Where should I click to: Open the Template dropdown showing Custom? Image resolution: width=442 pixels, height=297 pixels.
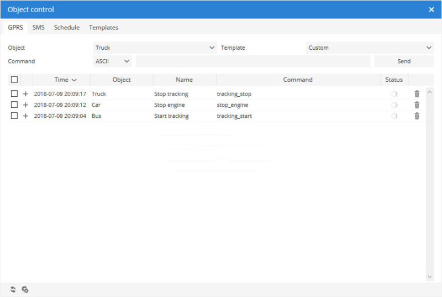[x=369, y=48]
